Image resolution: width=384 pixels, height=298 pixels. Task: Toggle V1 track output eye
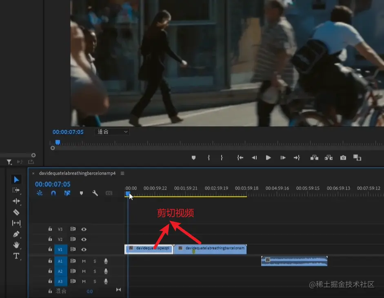pos(84,250)
